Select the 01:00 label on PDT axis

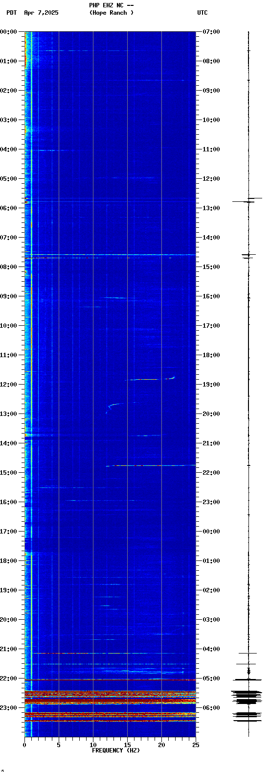pos(8,61)
